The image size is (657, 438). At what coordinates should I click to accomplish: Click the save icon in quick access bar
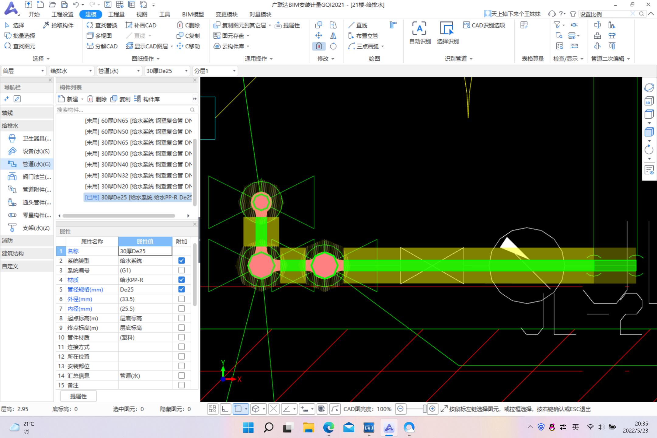[x=64, y=5]
